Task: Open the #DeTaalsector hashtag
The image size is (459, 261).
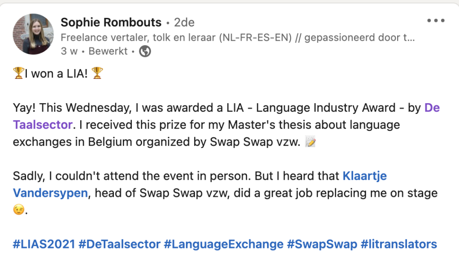Action: click(119, 244)
